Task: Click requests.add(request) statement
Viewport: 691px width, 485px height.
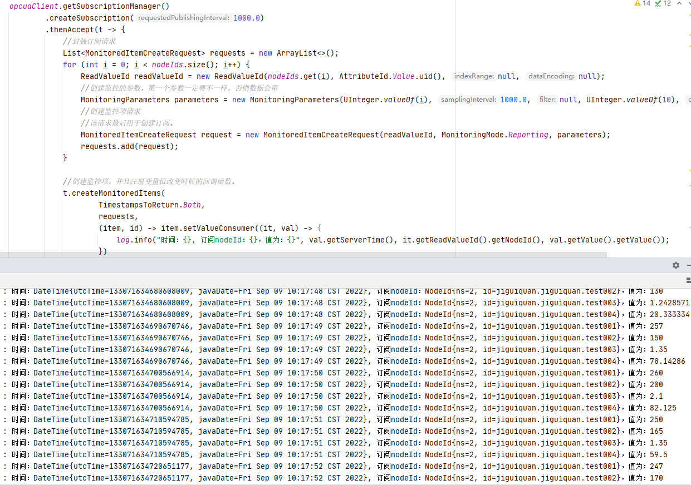Action: pos(129,146)
